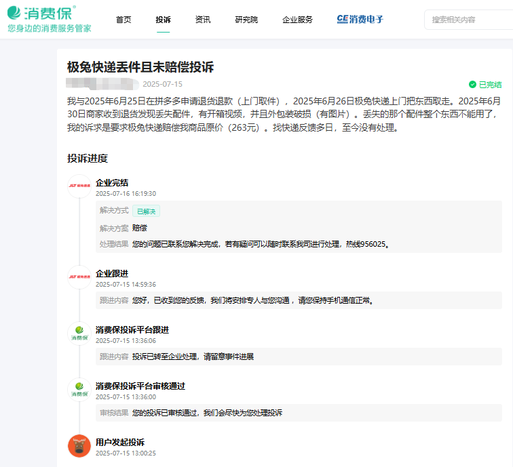
Task: Go to the 资讯 section
Action: click(203, 20)
